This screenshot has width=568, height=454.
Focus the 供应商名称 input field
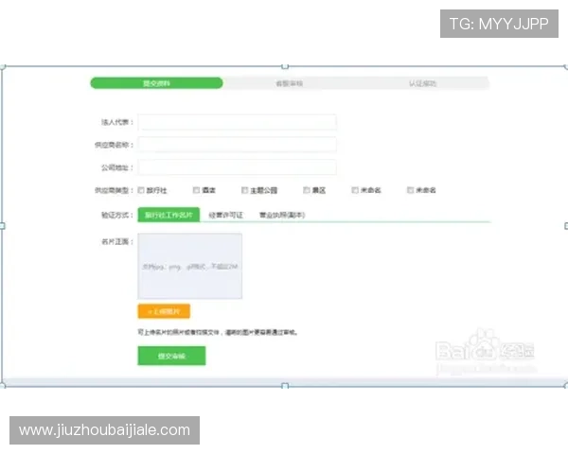(x=237, y=145)
